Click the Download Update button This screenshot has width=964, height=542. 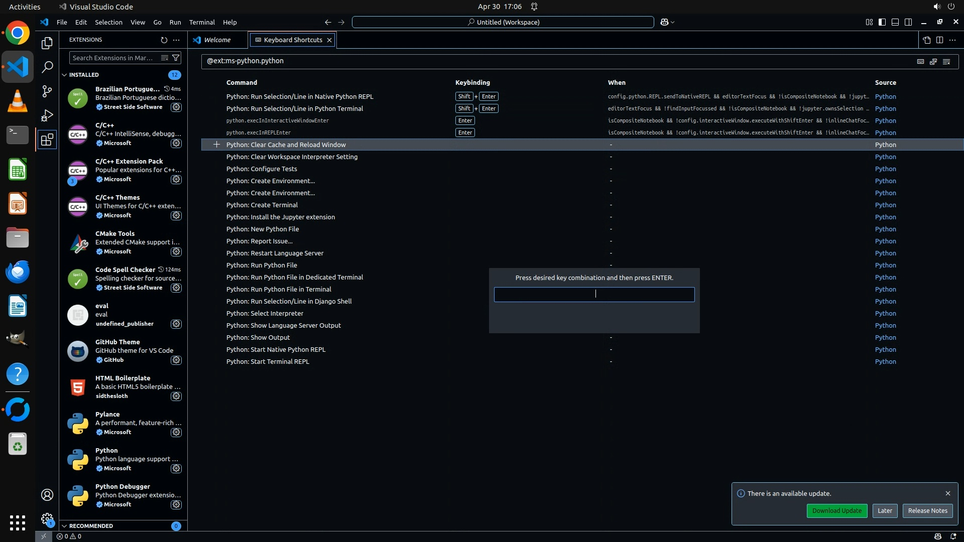(x=836, y=510)
